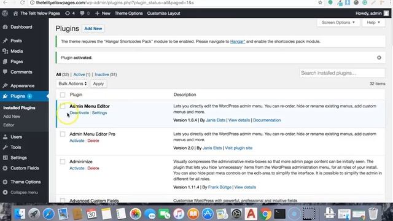The height and width of the screenshot is (221, 393).
Task: Open the App Store dock icon
Action: tap(208, 214)
